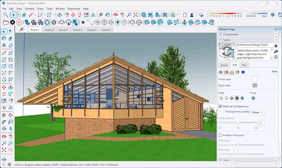Collapse the Styles panel

click(x=221, y=40)
